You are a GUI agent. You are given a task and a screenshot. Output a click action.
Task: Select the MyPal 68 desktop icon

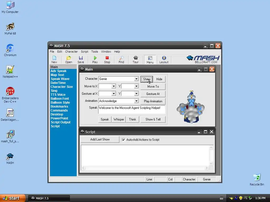point(10,29)
